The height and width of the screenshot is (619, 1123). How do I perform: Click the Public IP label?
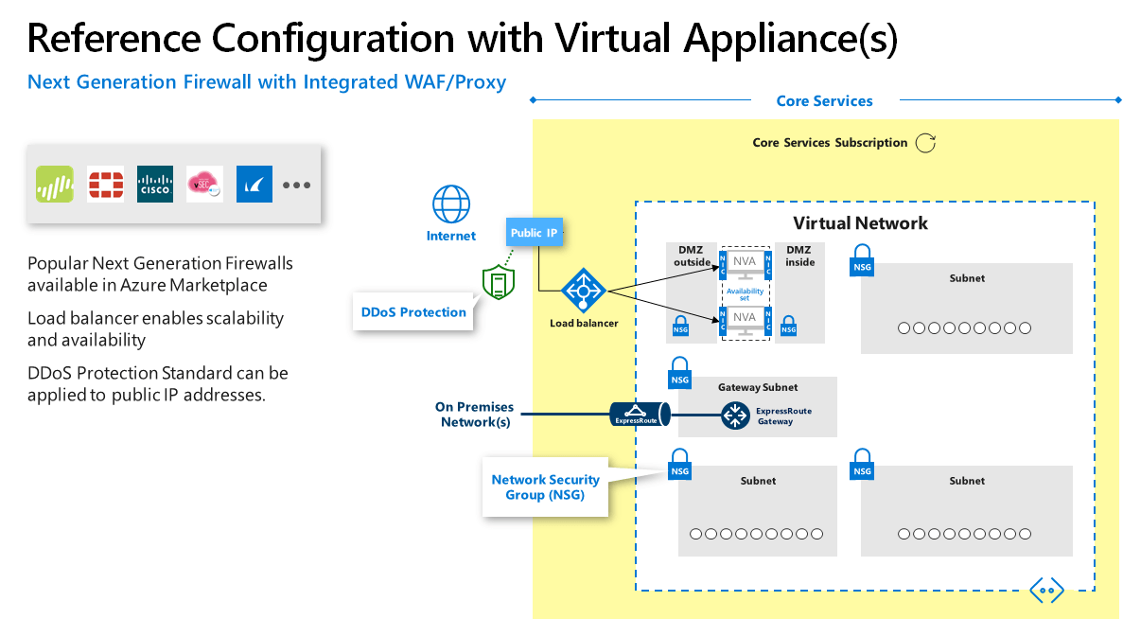pos(534,231)
